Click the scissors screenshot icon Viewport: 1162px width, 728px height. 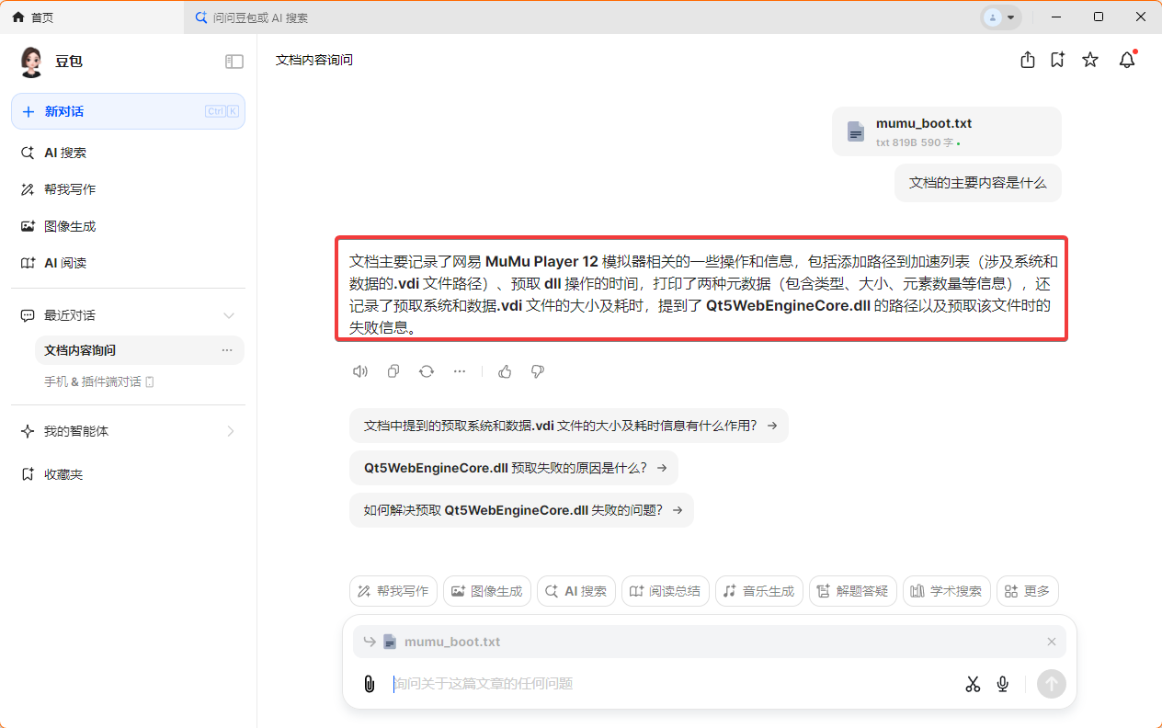pyautogui.click(x=973, y=684)
